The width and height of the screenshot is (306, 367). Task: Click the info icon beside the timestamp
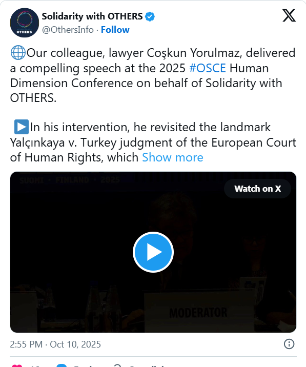tap(289, 344)
